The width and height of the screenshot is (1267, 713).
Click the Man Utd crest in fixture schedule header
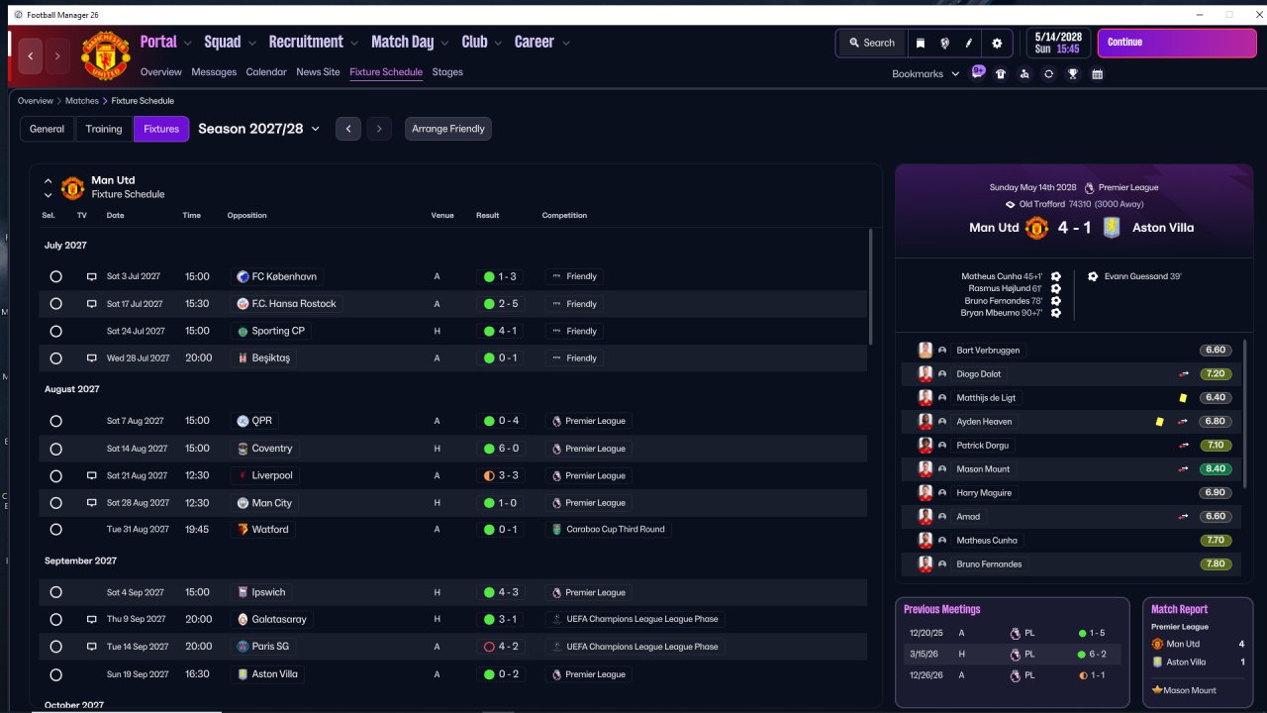[72, 188]
